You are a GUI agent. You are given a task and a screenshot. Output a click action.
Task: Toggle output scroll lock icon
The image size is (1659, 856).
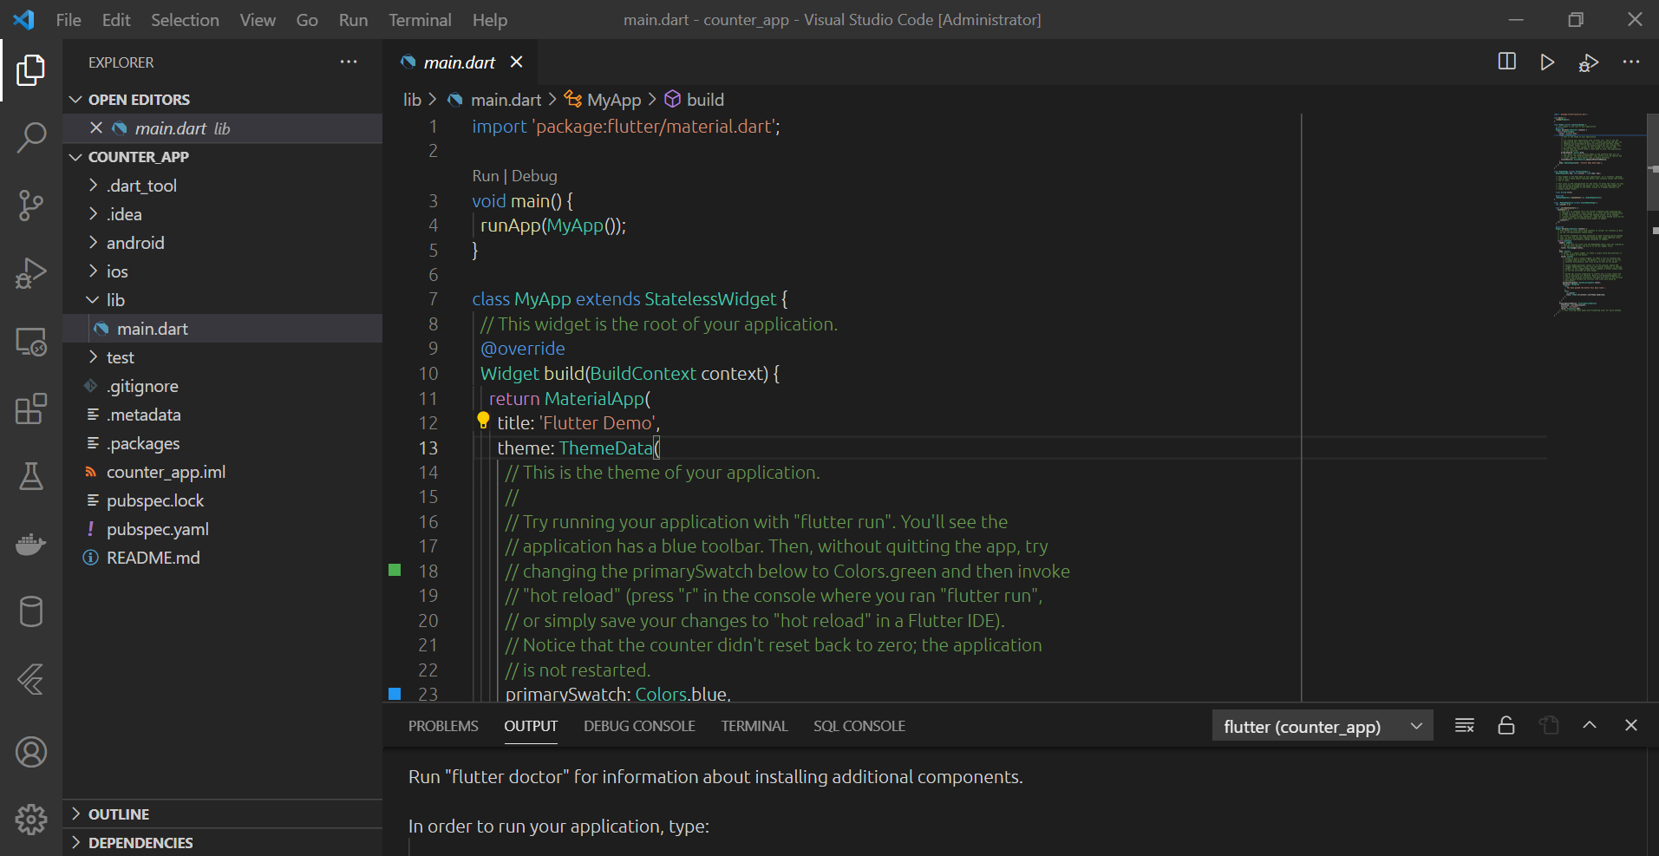pos(1506,725)
